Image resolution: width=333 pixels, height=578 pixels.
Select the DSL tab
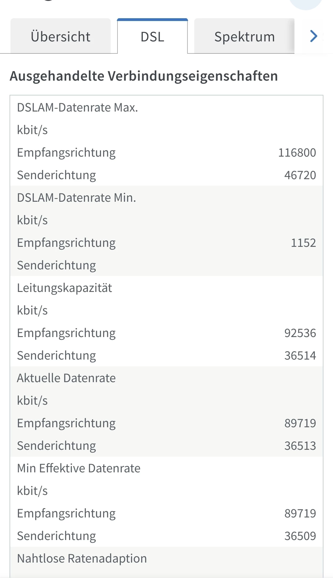point(152,37)
